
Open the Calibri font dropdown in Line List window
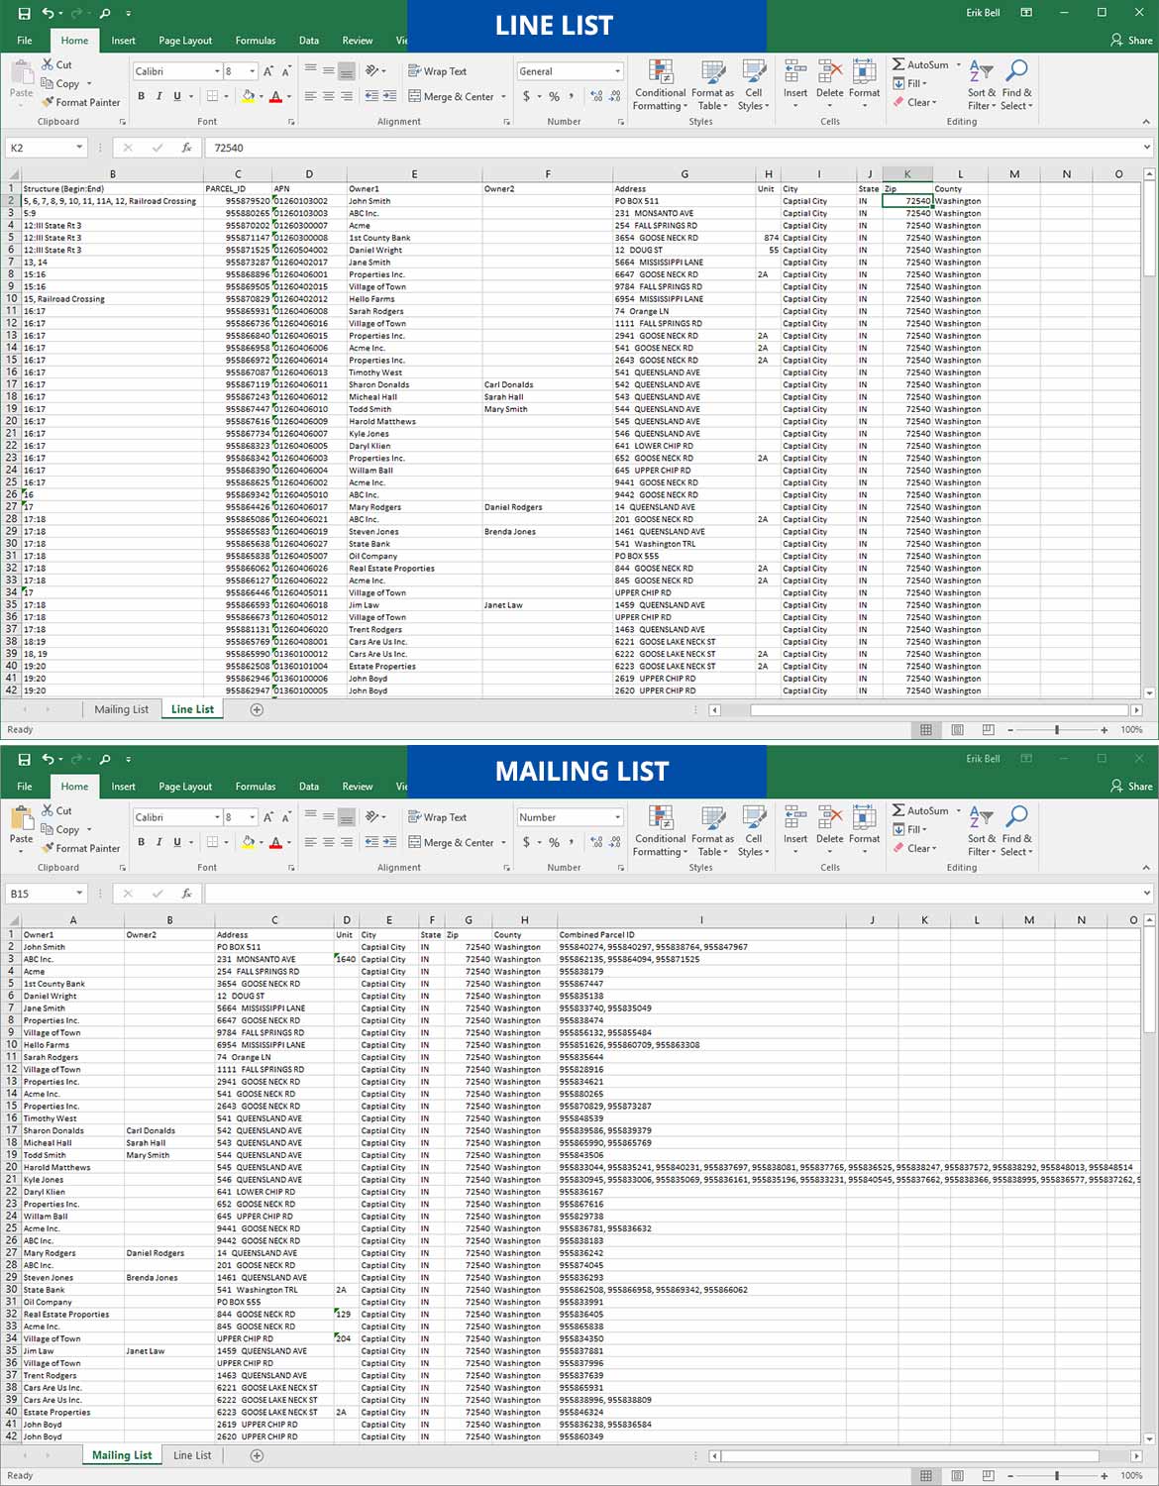217,71
